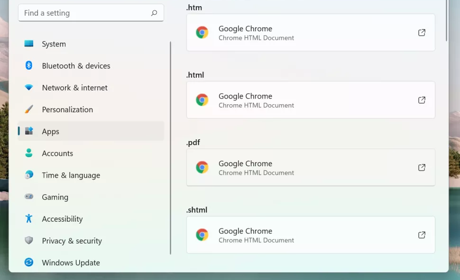Select the Bluetooth icon in sidebar
The image size is (460, 280).
coord(29,65)
